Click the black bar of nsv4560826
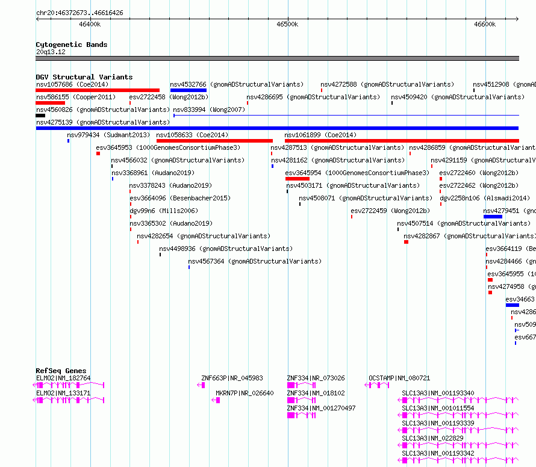This screenshot has height=467, width=536. (40, 116)
